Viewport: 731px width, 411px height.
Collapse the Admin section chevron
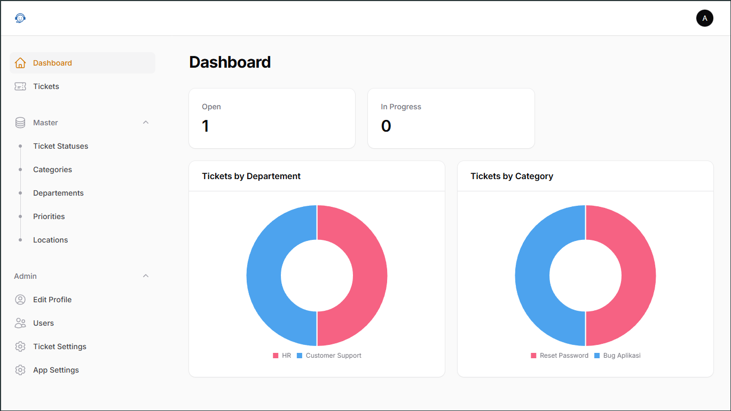pyautogui.click(x=145, y=276)
